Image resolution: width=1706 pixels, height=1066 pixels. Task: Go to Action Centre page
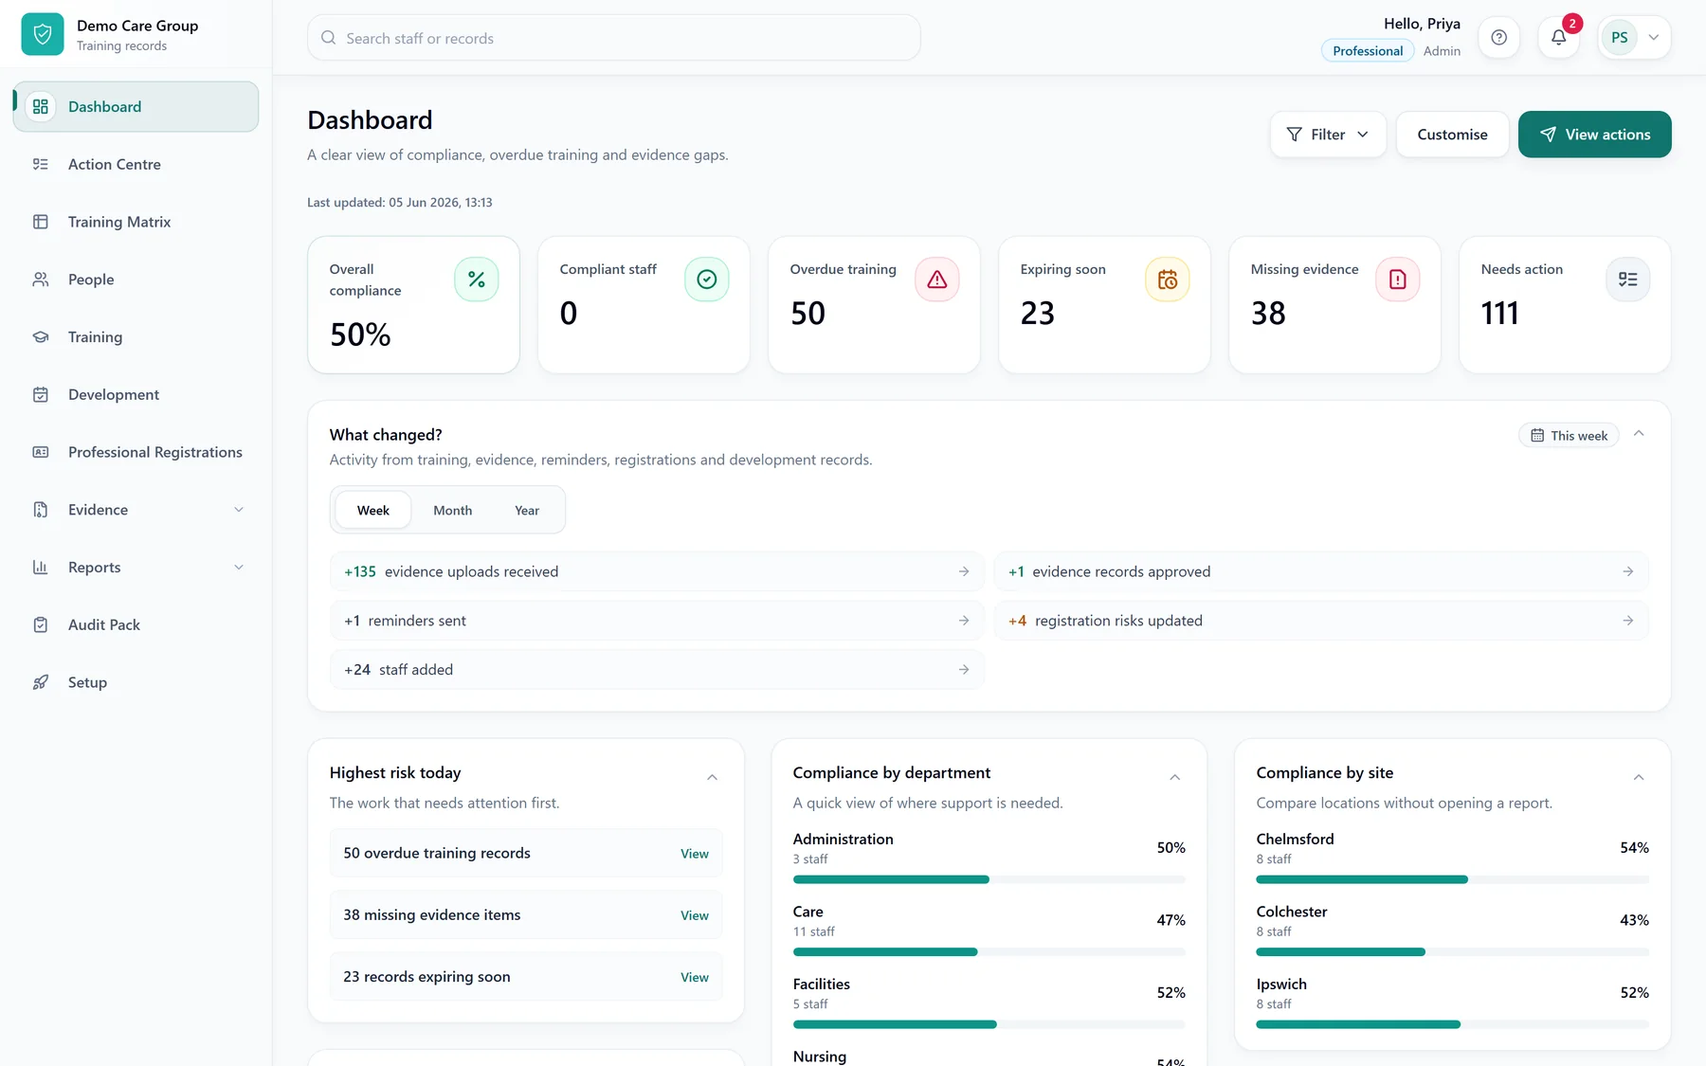(136, 164)
